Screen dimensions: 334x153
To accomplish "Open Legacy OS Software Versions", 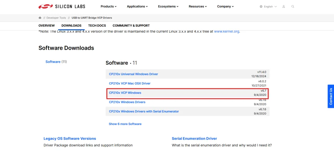I will click(x=70, y=138).
